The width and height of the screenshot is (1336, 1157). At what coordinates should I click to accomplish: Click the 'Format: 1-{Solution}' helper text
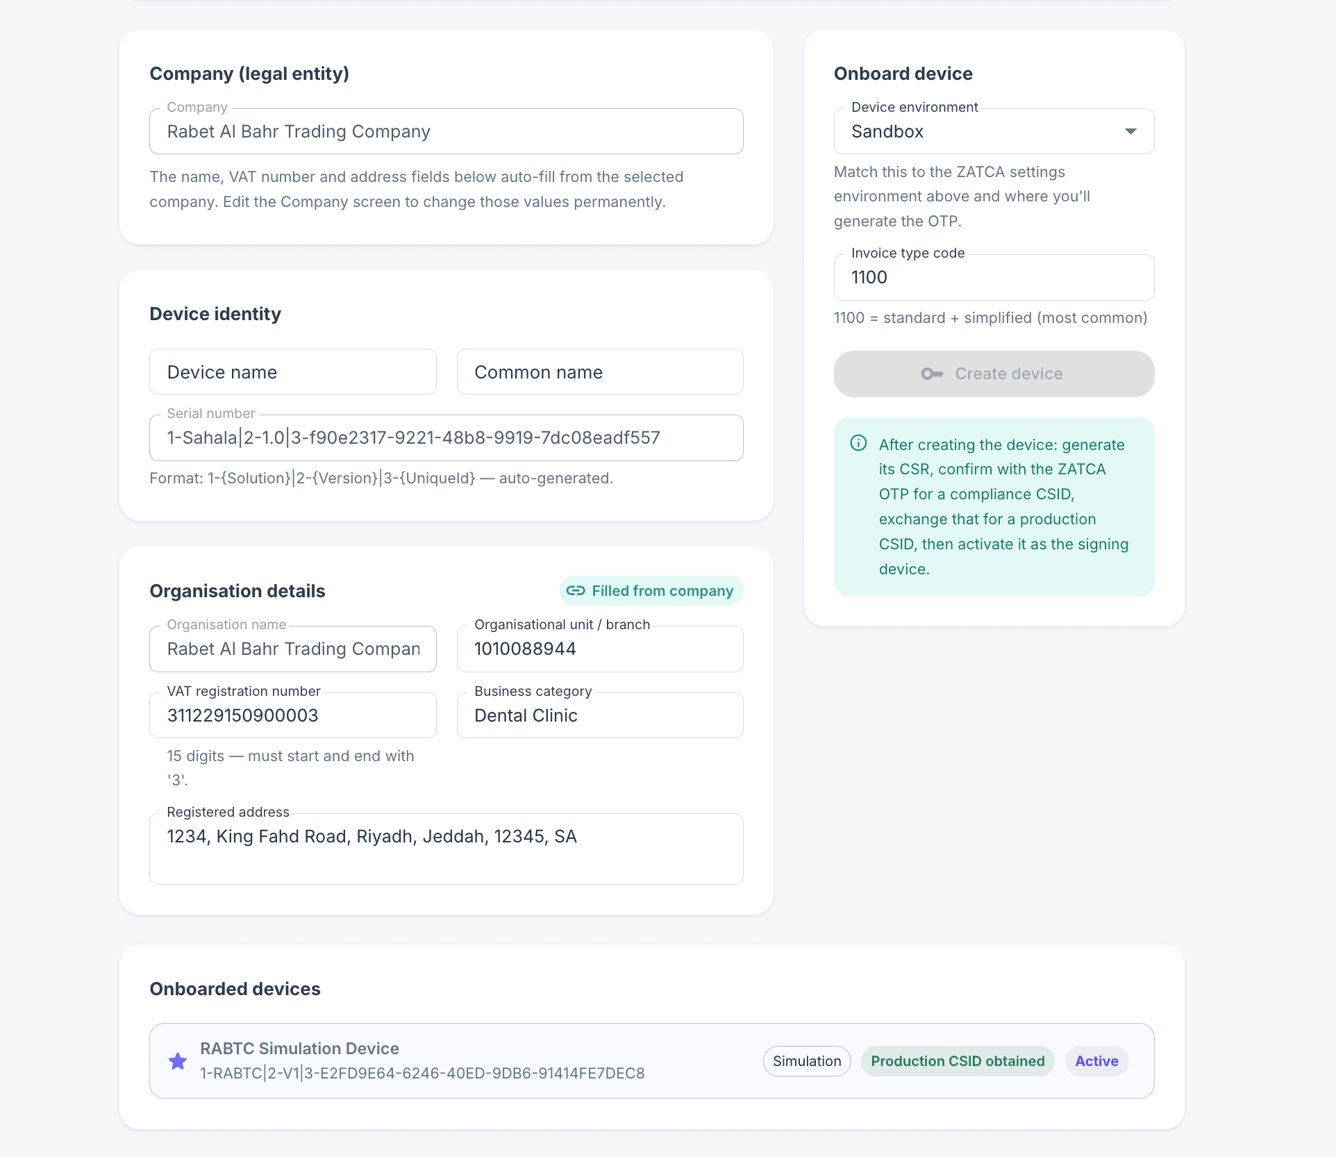click(381, 478)
